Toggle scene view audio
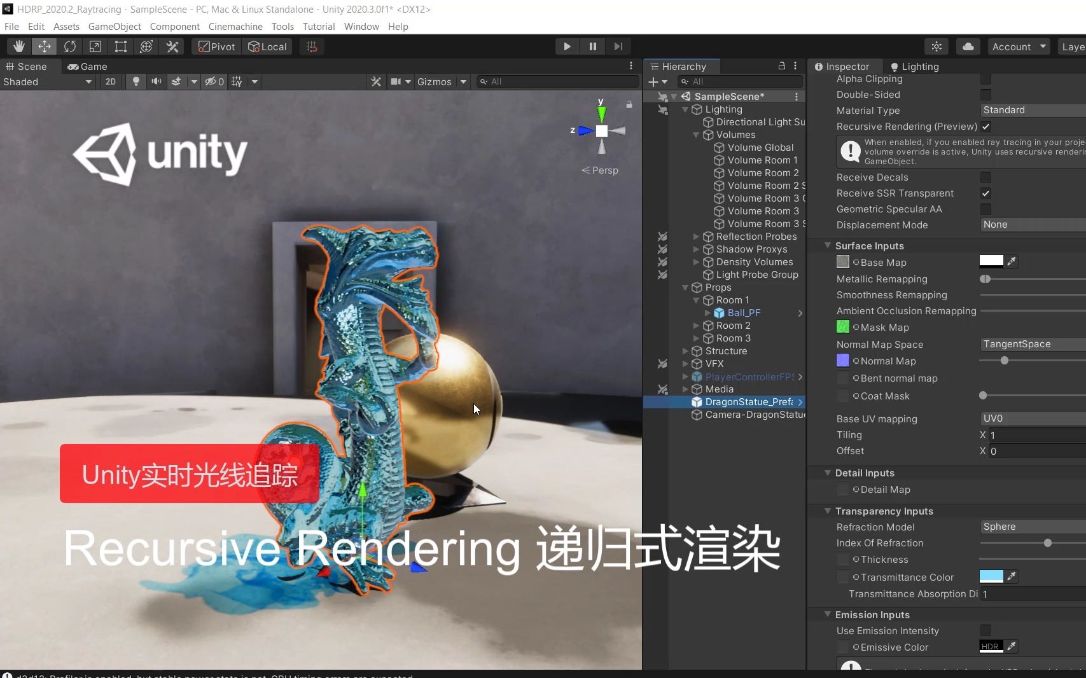The image size is (1086, 678). pos(157,81)
